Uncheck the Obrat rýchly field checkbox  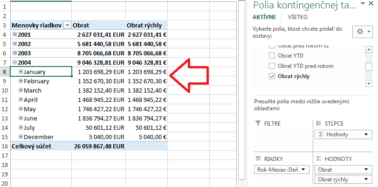pos(272,76)
